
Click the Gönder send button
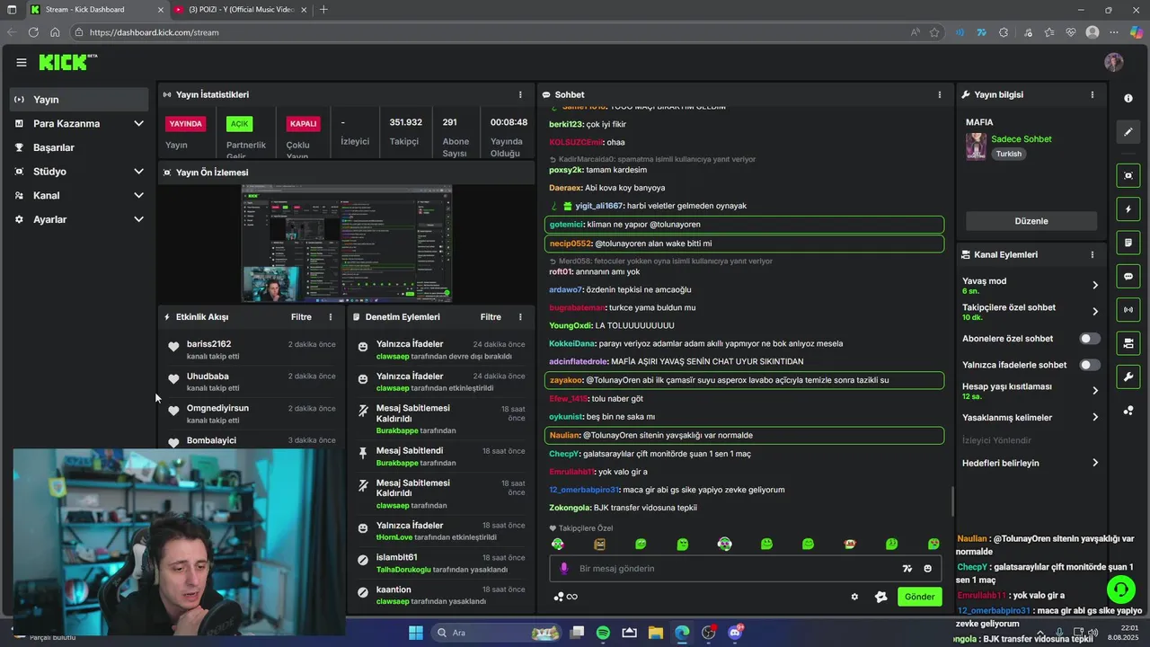pos(919,597)
